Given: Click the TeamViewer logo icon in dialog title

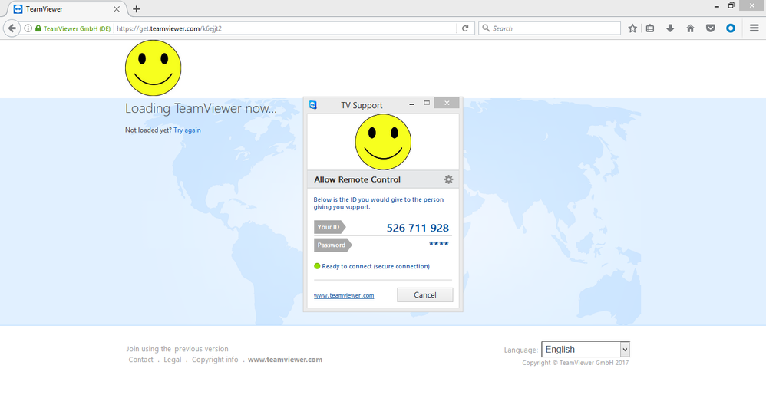Looking at the screenshot, I should click(313, 105).
